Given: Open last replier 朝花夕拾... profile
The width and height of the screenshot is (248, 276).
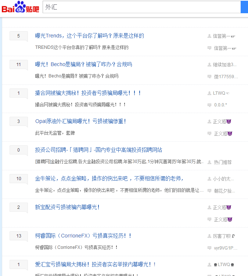Looking at the screenshot, I should click(x=224, y=191).
